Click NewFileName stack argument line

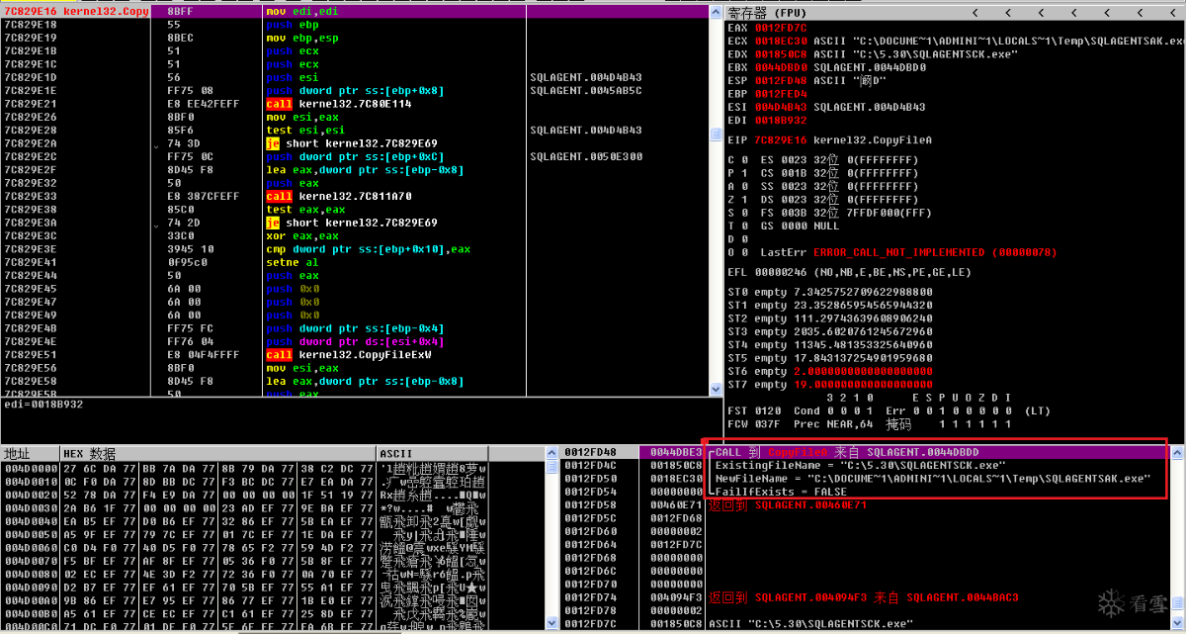[933, 478]
